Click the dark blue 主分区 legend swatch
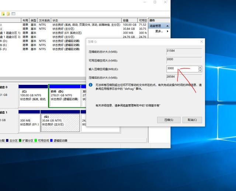Viewport: 236px width, 191px height. point(7,140)
